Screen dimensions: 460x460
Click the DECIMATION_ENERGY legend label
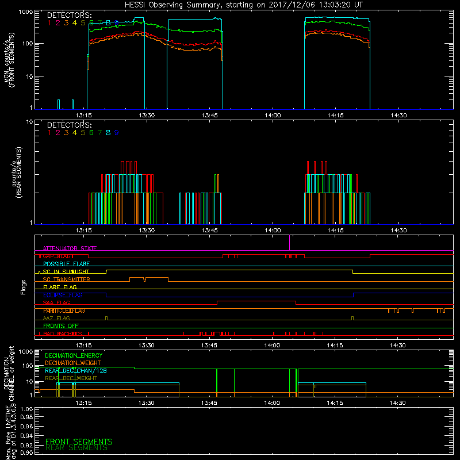tap(74, 355)
